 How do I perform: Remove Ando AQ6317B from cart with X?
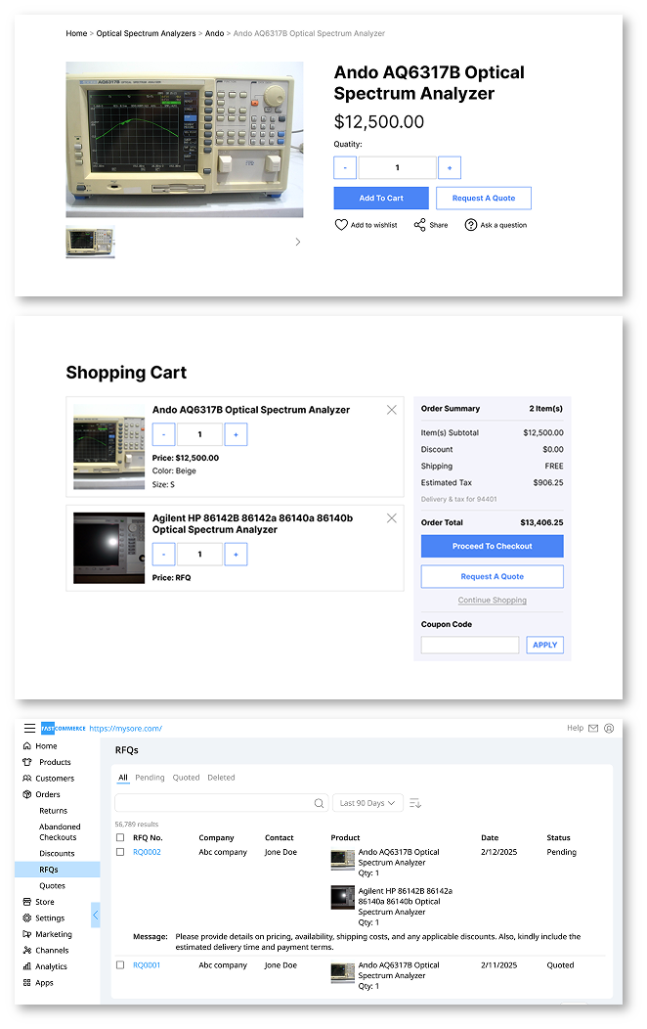click(x=391, y=410)
